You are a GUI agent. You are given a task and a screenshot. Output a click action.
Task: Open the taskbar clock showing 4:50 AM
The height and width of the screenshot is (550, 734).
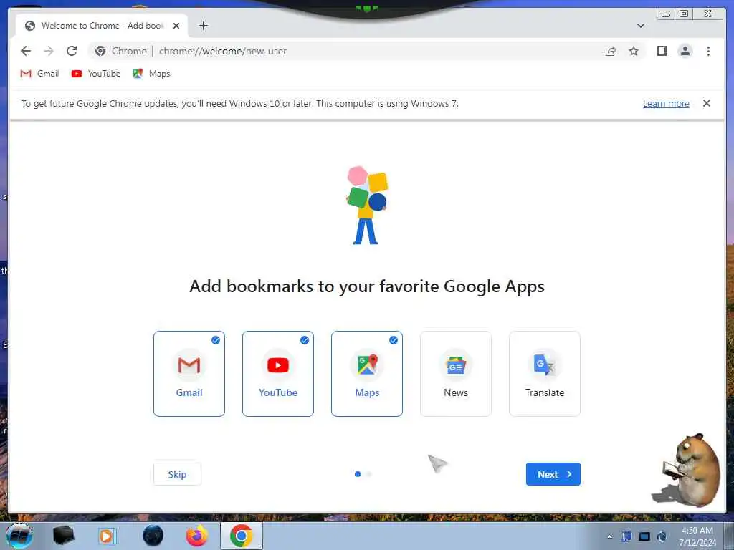697,536
